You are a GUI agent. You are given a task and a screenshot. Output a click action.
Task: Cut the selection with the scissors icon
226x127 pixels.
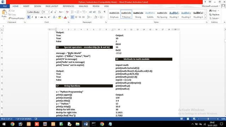click(x=11, y=11)
